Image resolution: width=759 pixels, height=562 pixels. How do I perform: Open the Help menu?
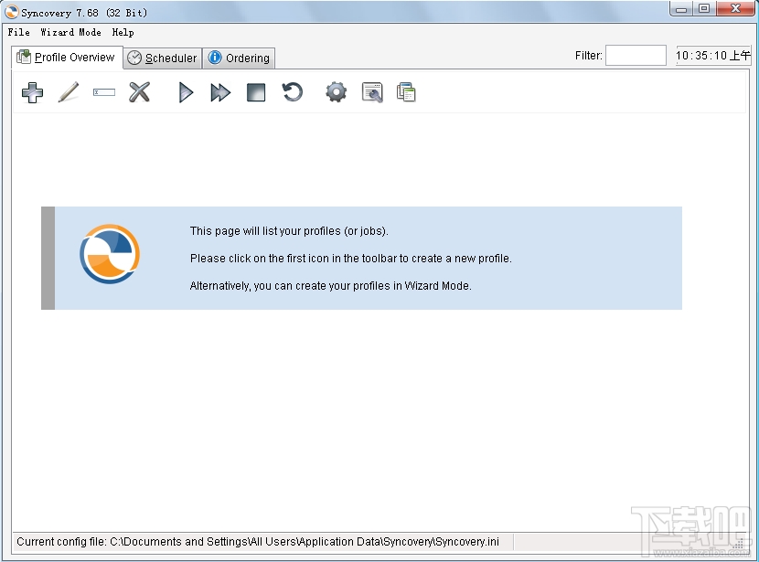(123, 32)
